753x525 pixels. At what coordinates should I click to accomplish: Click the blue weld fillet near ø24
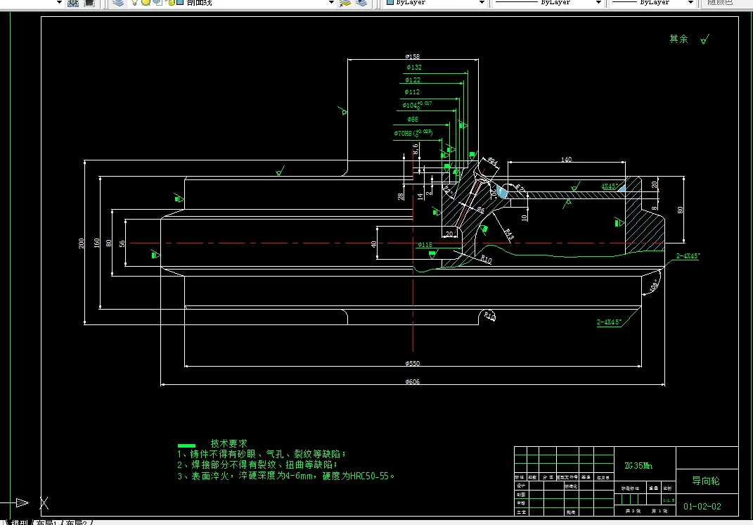click(x=501, y=192)
